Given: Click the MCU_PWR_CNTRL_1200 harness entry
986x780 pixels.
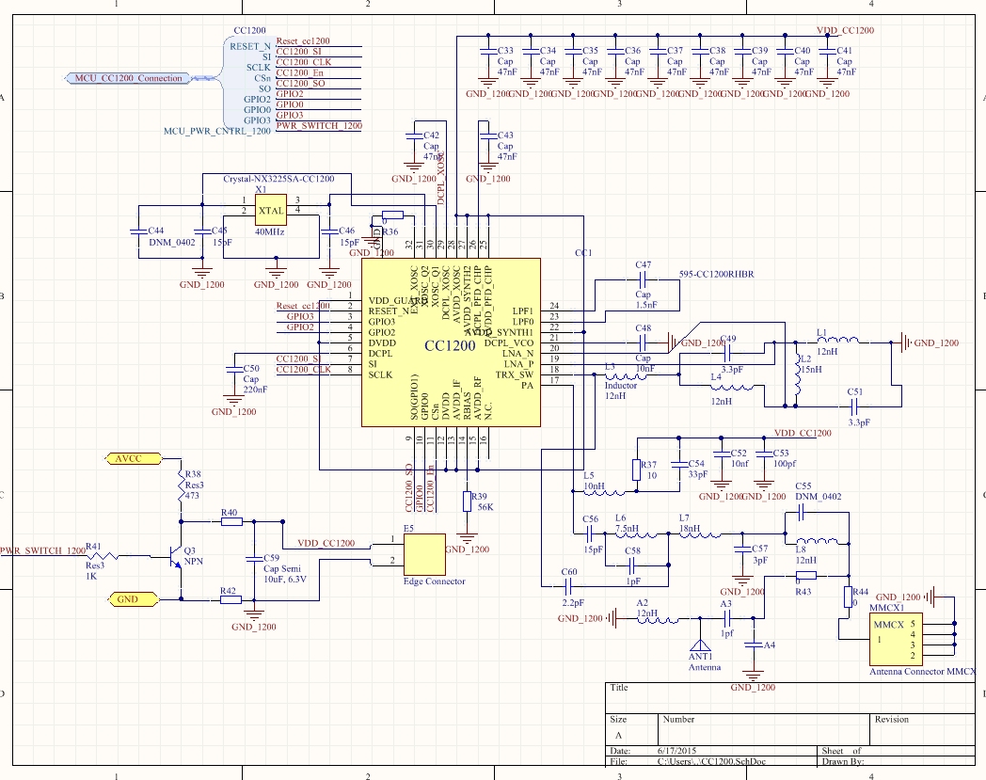Looking at the screenshot, I should tap(217, 131).
